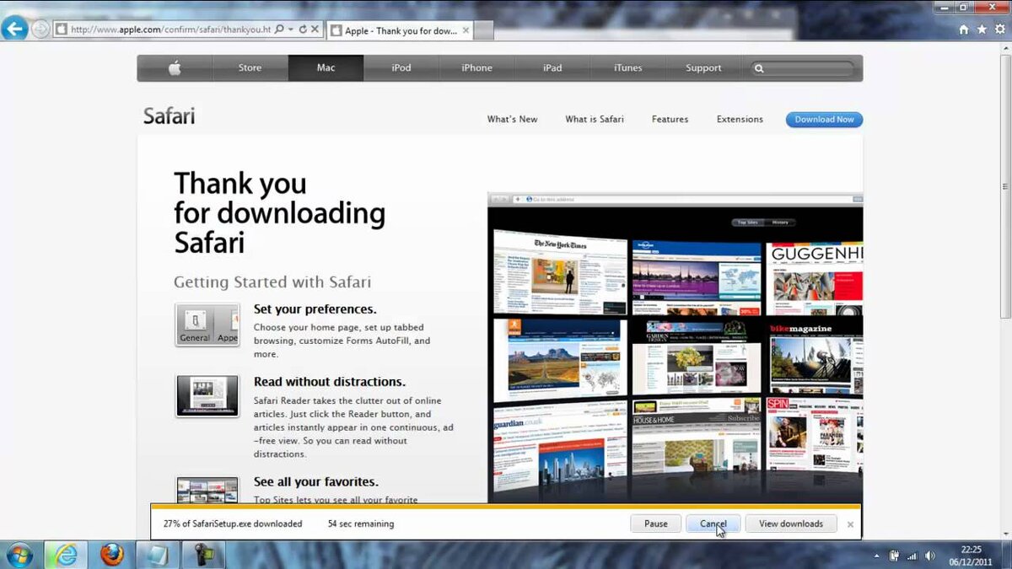This screenshot has width=1012, height=569.
Task: Open the Windows Start button
Action: tap(18, 555)
